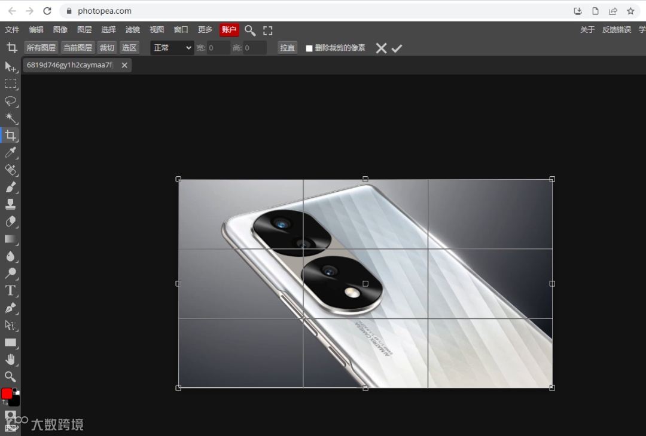Open the 反馈错误 link
The width and height of the screenshot is (646, 436).
coord(616,30)
